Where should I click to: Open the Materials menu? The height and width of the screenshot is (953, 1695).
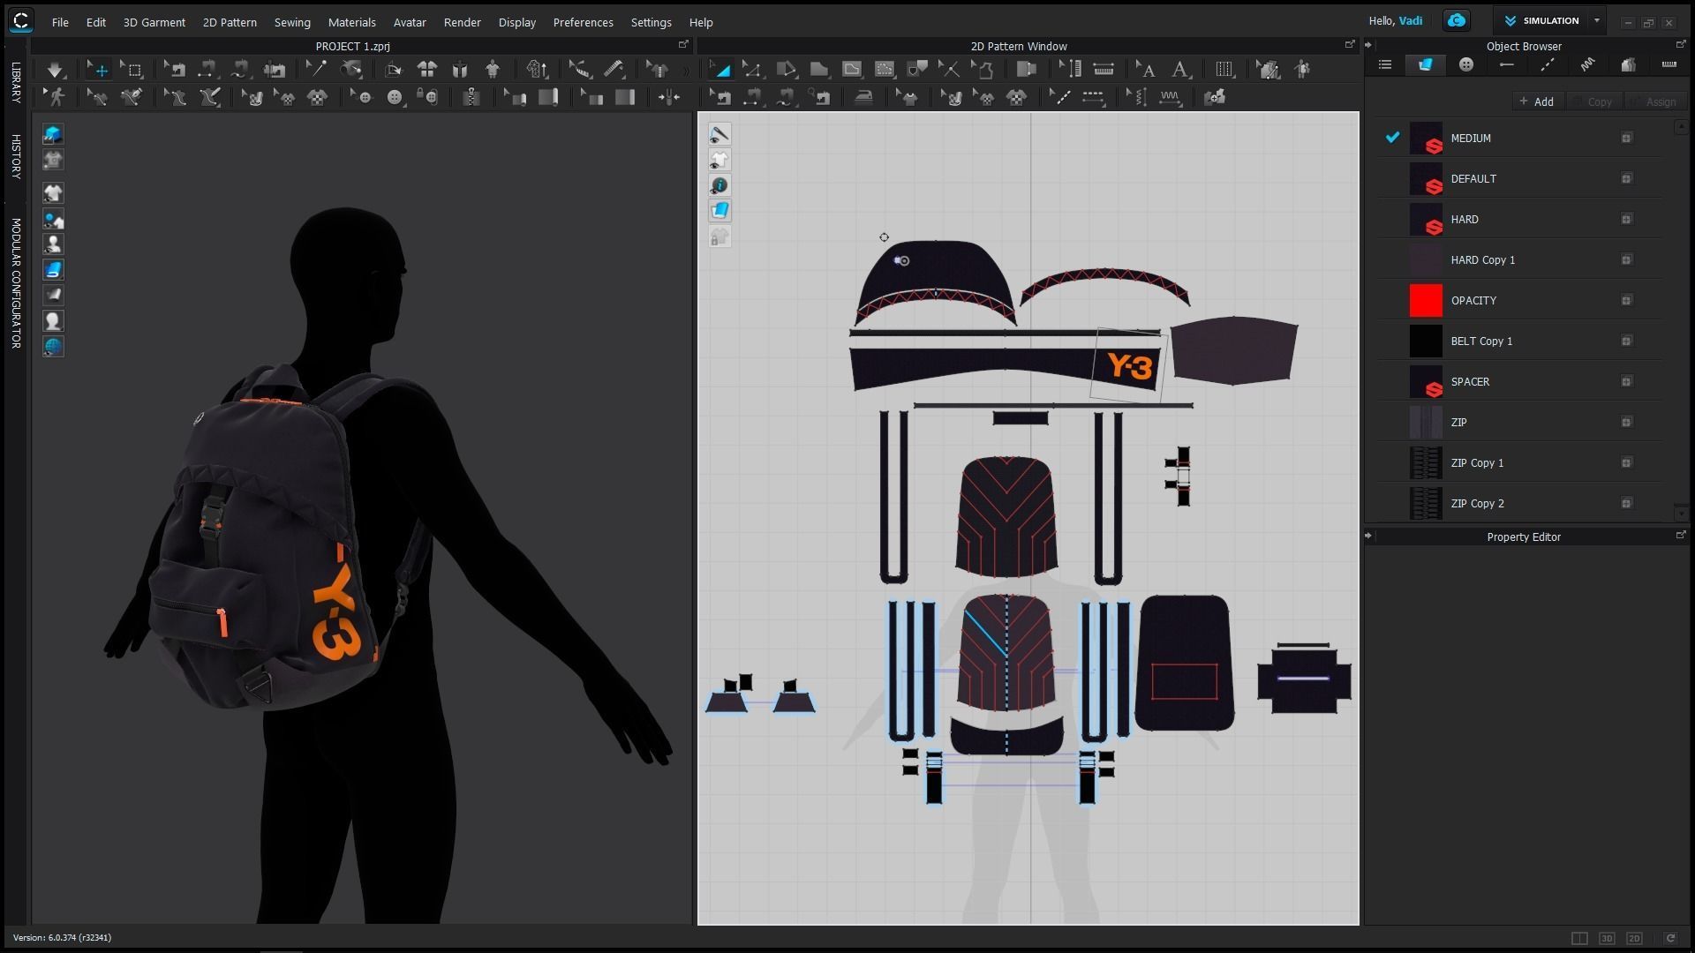(x=351, y=22)
